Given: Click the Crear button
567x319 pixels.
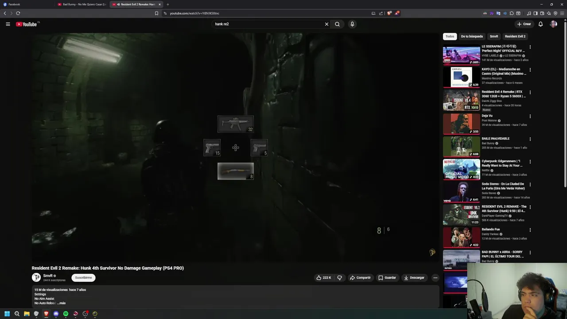Looking at the screenshot, I should click(x=524, y=24).
